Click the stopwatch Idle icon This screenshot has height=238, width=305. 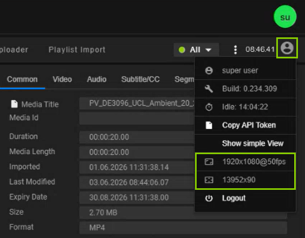coord(209,107)
